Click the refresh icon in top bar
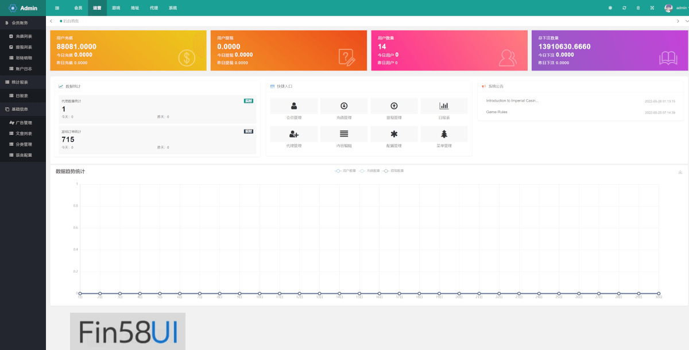Image resolution: width=689 pixels, height=350 pixels. pos(624,8)
